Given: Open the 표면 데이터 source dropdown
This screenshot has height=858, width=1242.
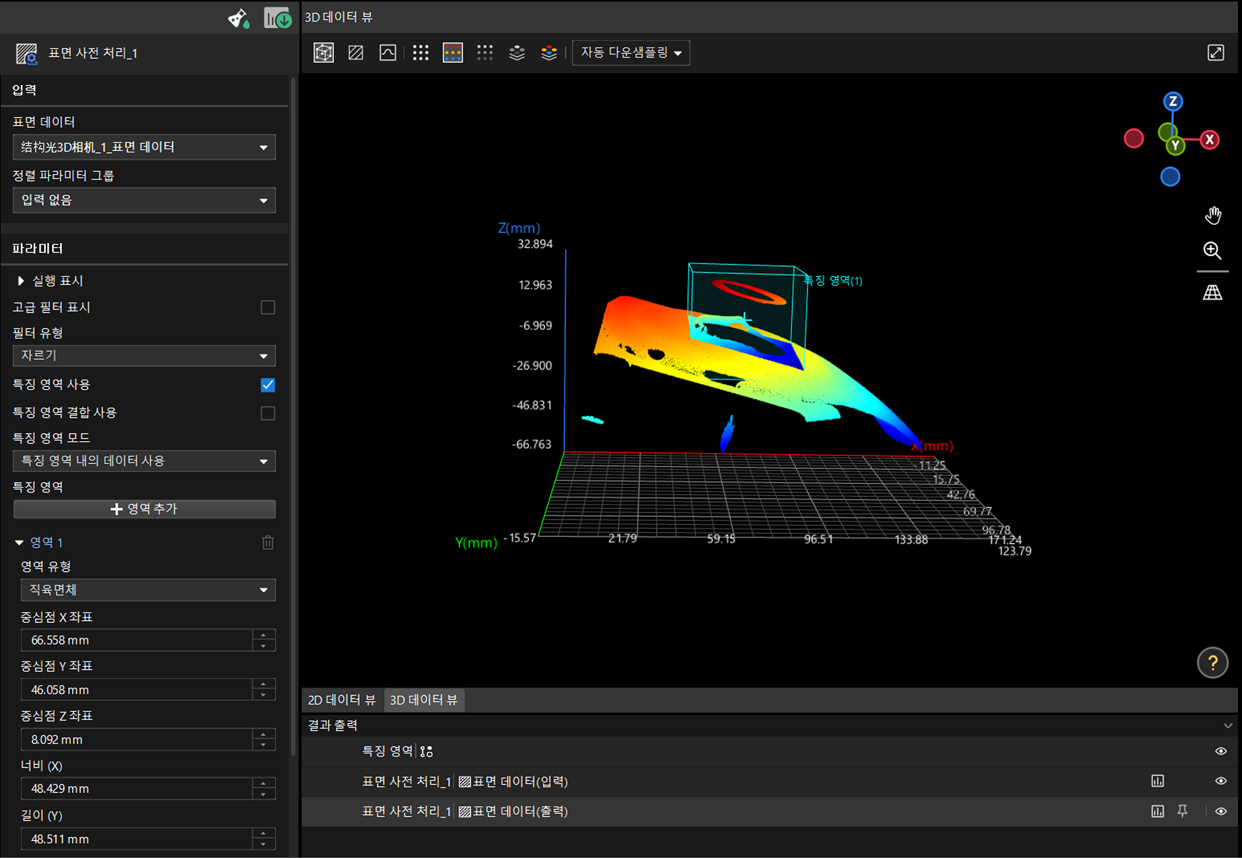Looking at the screenshot, I should 144,147.
